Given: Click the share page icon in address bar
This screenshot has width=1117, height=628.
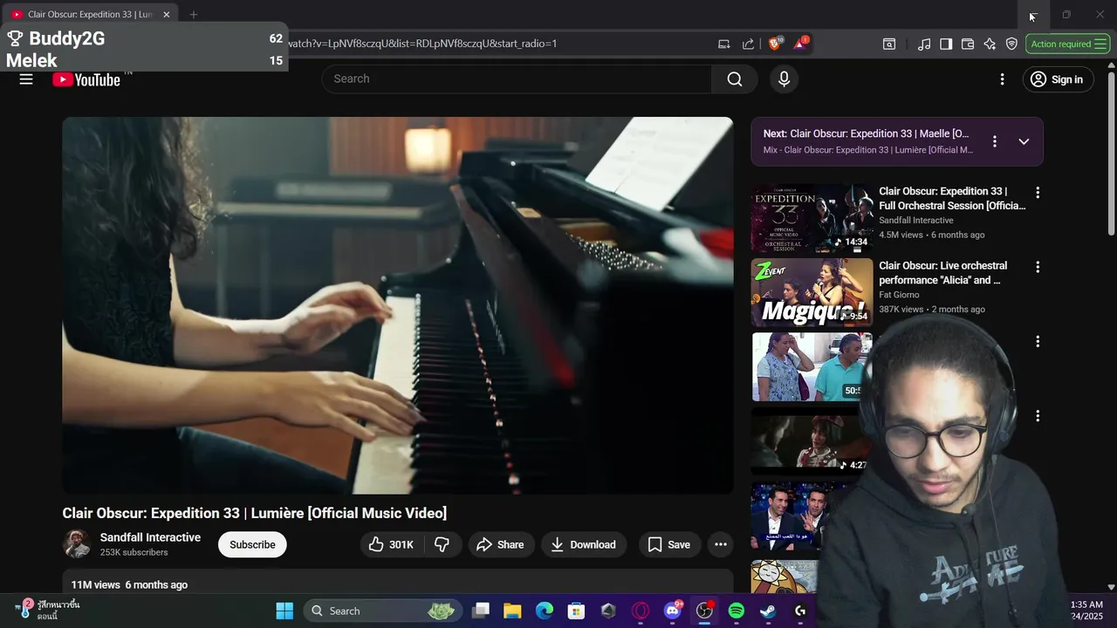Looking at the screenshot, I should point(748,44).
